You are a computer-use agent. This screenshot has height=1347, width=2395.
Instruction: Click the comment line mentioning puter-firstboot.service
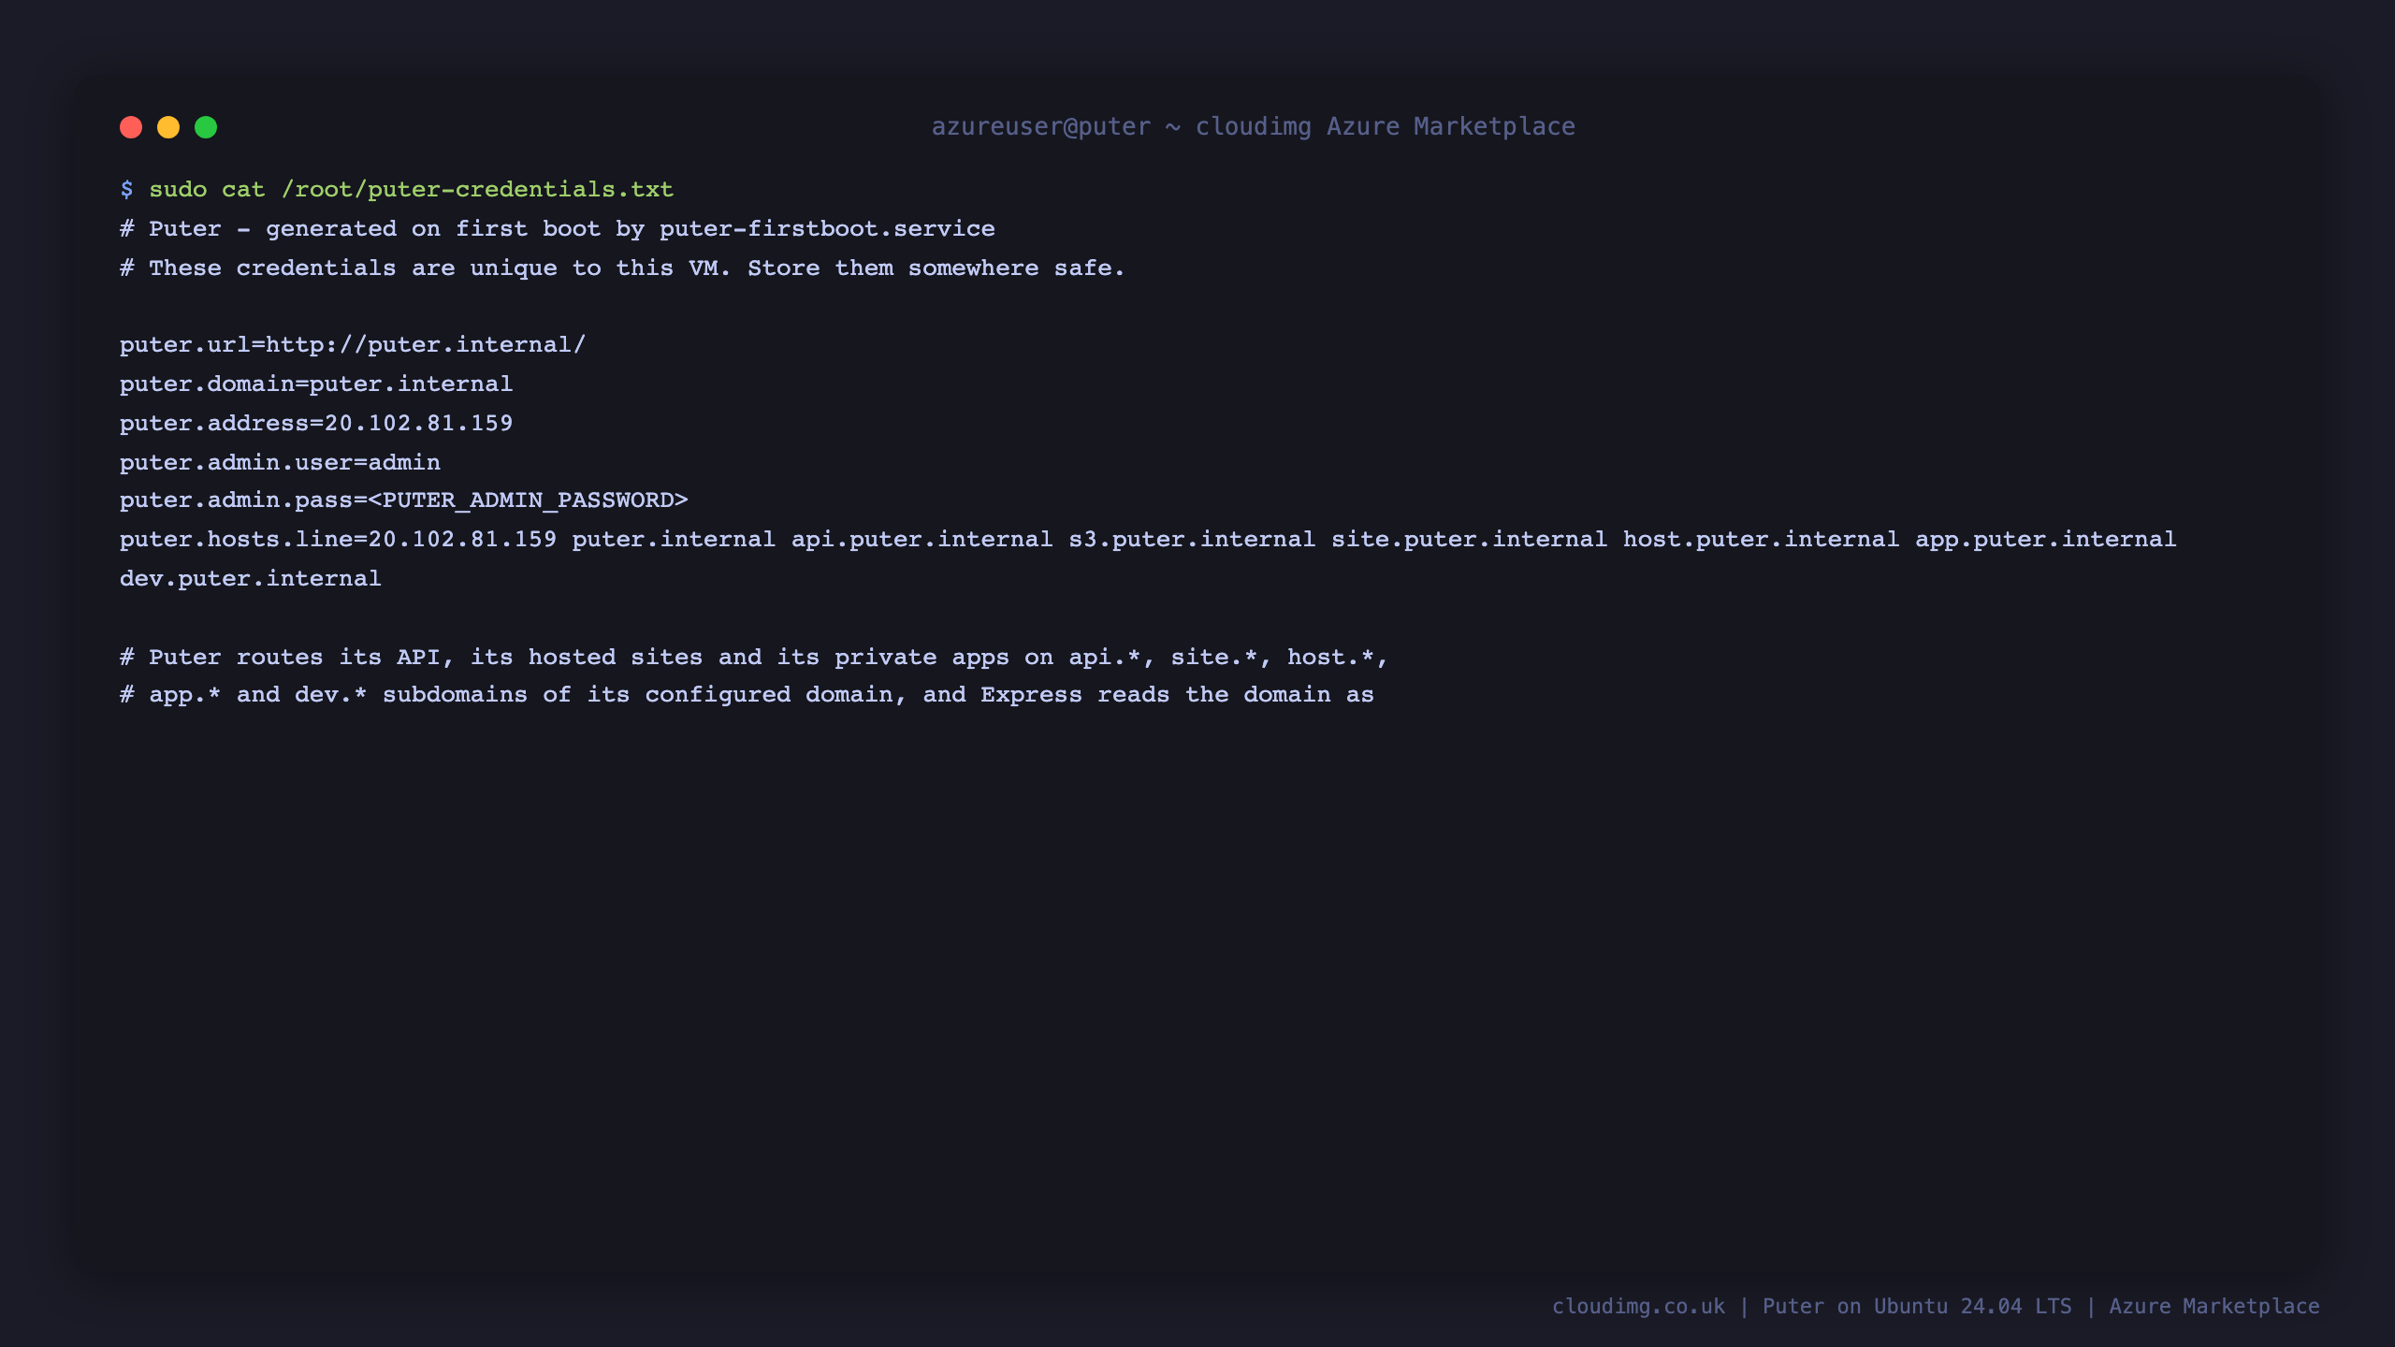(558, 228)
